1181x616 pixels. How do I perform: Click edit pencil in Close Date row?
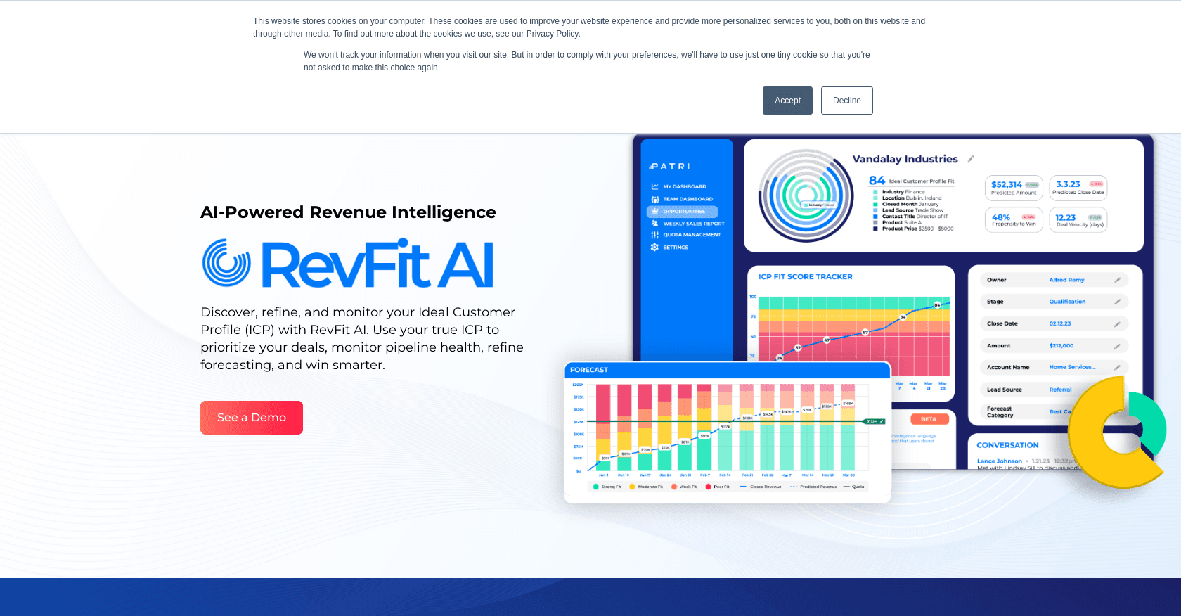tap(1117, 324)
